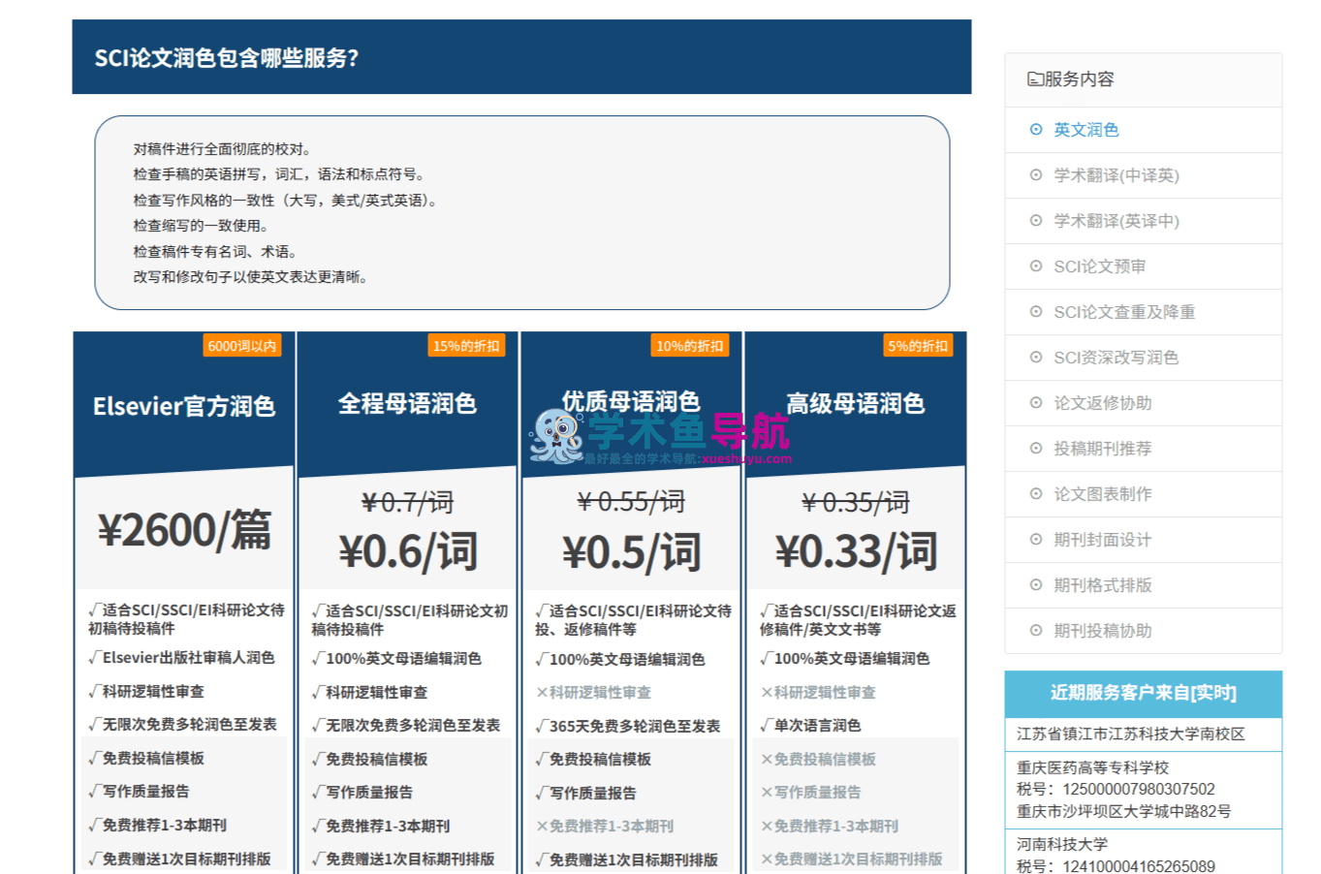Viewport: 1321px width, 874px height.
Task: Click the ¥2600/篇 price
Action: pyautogui.click(x=184, y=530)
